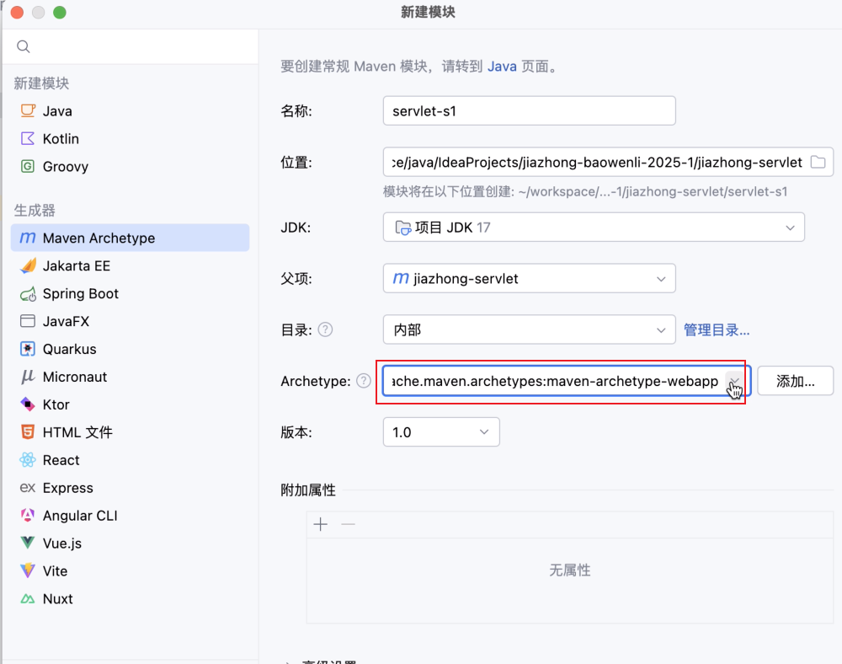Click the search magnifier icon
Image resolution: width=842 pixels, height=664 pixels.
(x=23, y=46)
